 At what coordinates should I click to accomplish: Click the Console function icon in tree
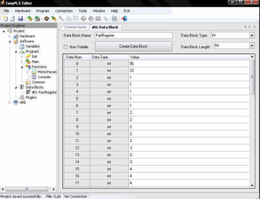(34, 77)
